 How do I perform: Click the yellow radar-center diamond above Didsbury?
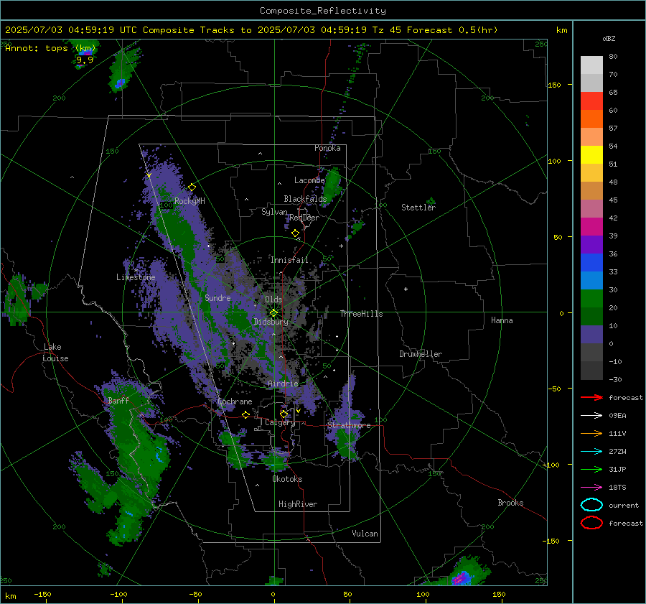point(273,313)
